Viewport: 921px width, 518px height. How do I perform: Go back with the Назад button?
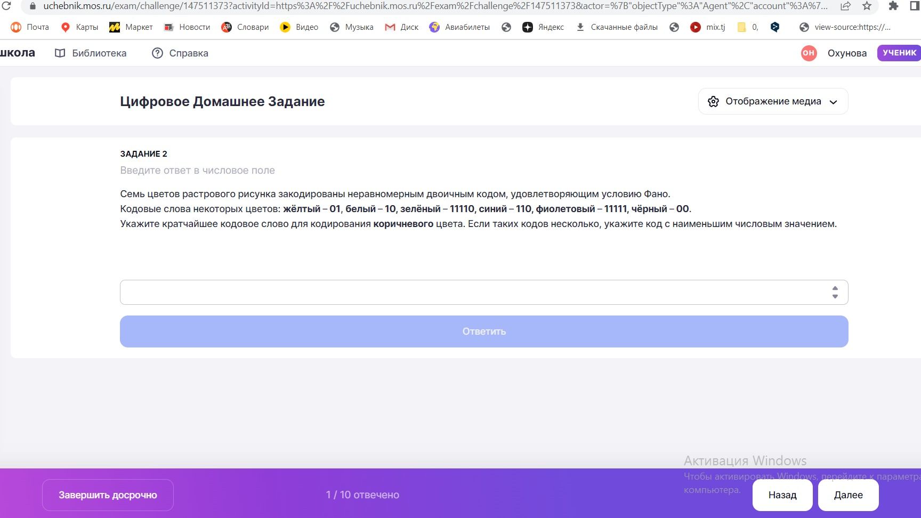(x=782, y=495)
